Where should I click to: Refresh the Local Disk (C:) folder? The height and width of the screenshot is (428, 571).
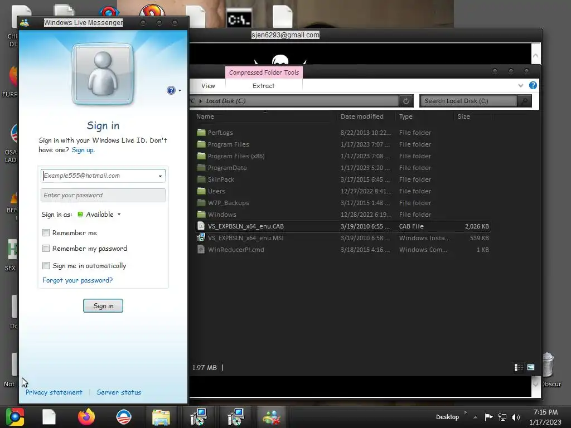pos(406,101)
